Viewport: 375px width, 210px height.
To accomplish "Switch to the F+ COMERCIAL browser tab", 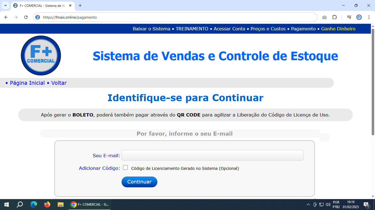I will point(41,5).
